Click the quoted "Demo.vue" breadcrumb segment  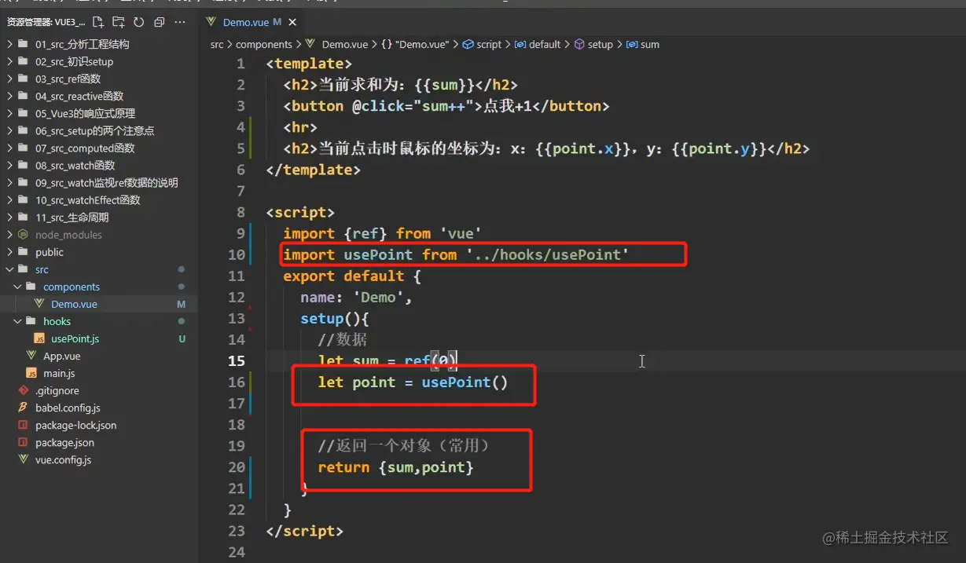coord(421,45)
